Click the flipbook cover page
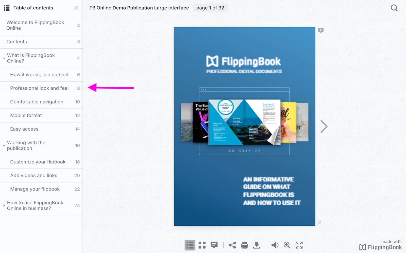The width and height of the screenshot is (406, 253). tap(245, 126)
